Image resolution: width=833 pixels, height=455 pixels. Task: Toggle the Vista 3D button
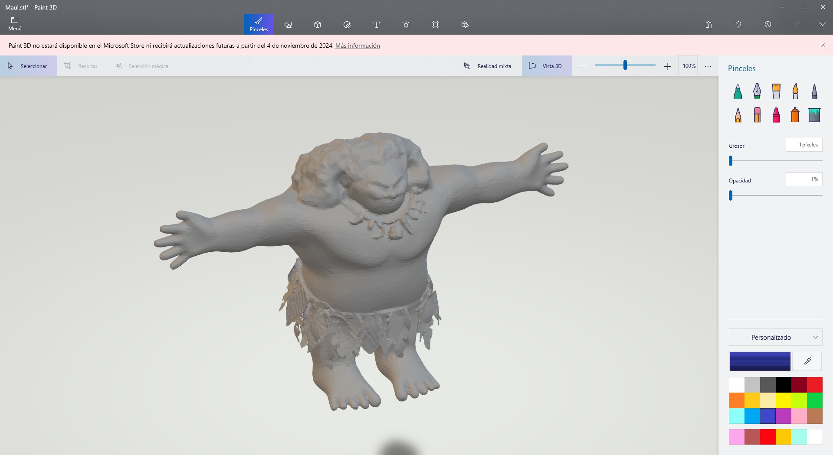547,66
